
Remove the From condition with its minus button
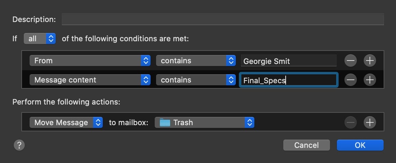coord(351,61)
